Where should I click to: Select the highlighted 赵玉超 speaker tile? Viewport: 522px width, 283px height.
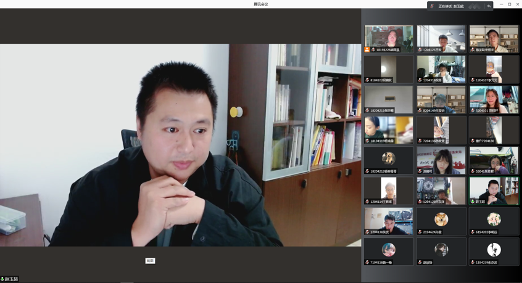(x=494, y=190)
